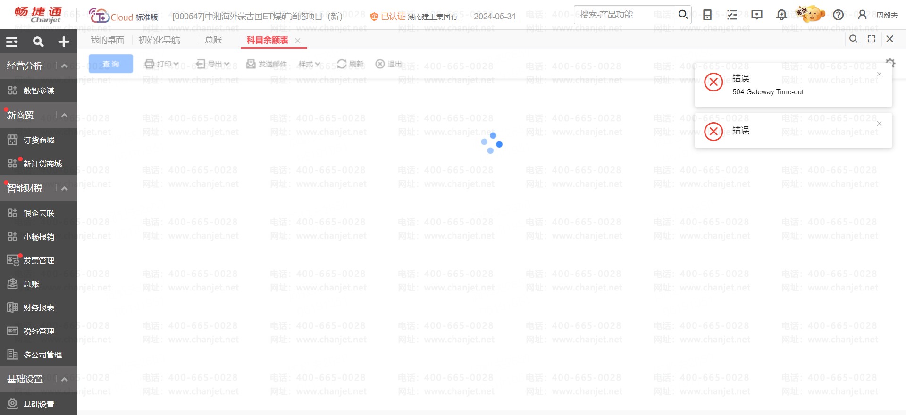The height and width of the screenshot is (415, 906).
Task: Click the search icon in tab bar right
Action: [854, 39]
